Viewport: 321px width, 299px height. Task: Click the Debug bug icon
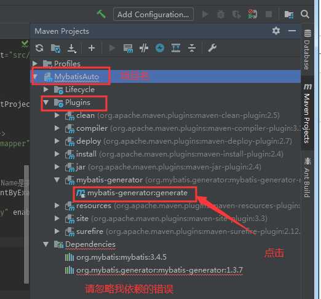tap(221, 14)
